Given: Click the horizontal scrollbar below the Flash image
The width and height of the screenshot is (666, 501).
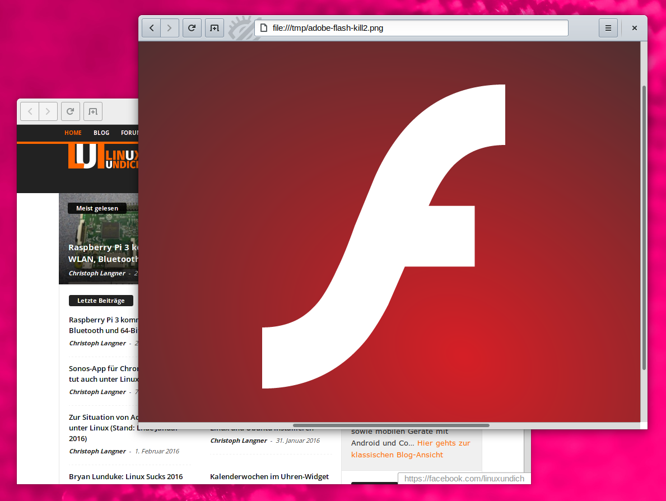Looking at the screenshot, I should (392, 425).
